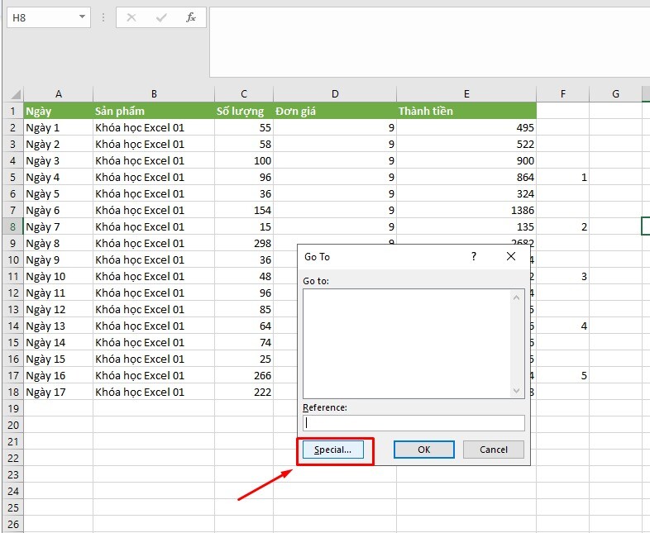The image size is (650, 533).
Task: Click the formula bar Enter checkmark icon
Action: tap(161, 17)
